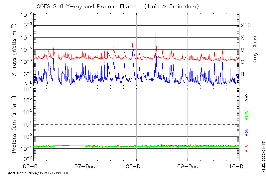Click the tallest X-class flare peak
The width and height of the screenshot is (266, 176).
click(156, 34)
